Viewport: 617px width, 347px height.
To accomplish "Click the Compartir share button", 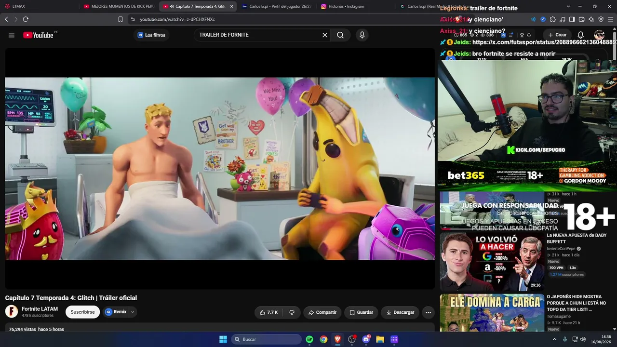I will (322, 312).
